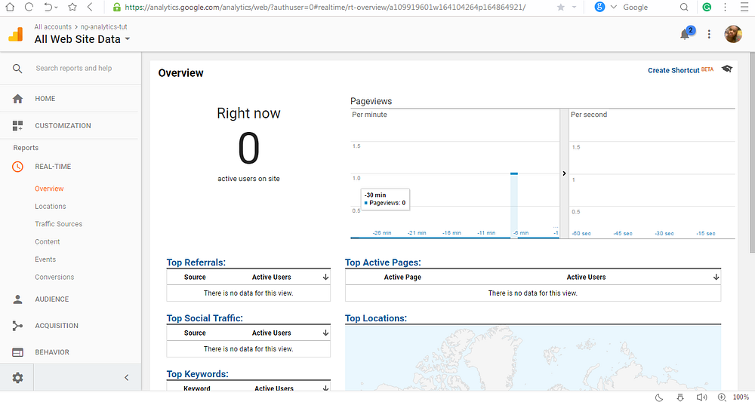The width and height of the screenshot is (755, 402).
Task: Open the graduation cap education icon
Action: [726, 69]
